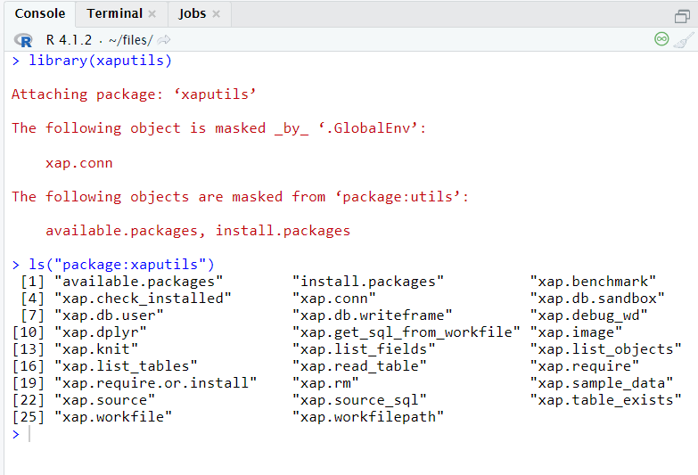Click the pane restore icon at top right
This screenshot has height=475, width=698.
point(682,15)
